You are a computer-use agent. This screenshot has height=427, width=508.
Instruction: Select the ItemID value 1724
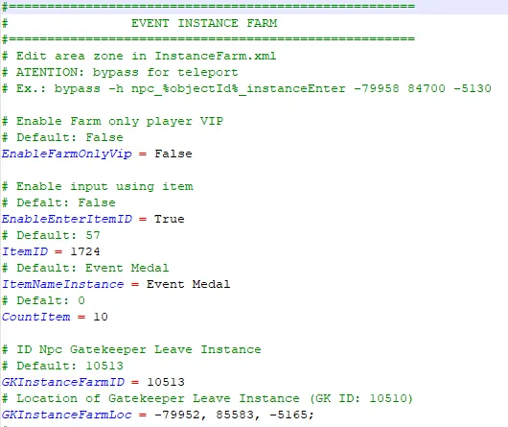(85, 251)
